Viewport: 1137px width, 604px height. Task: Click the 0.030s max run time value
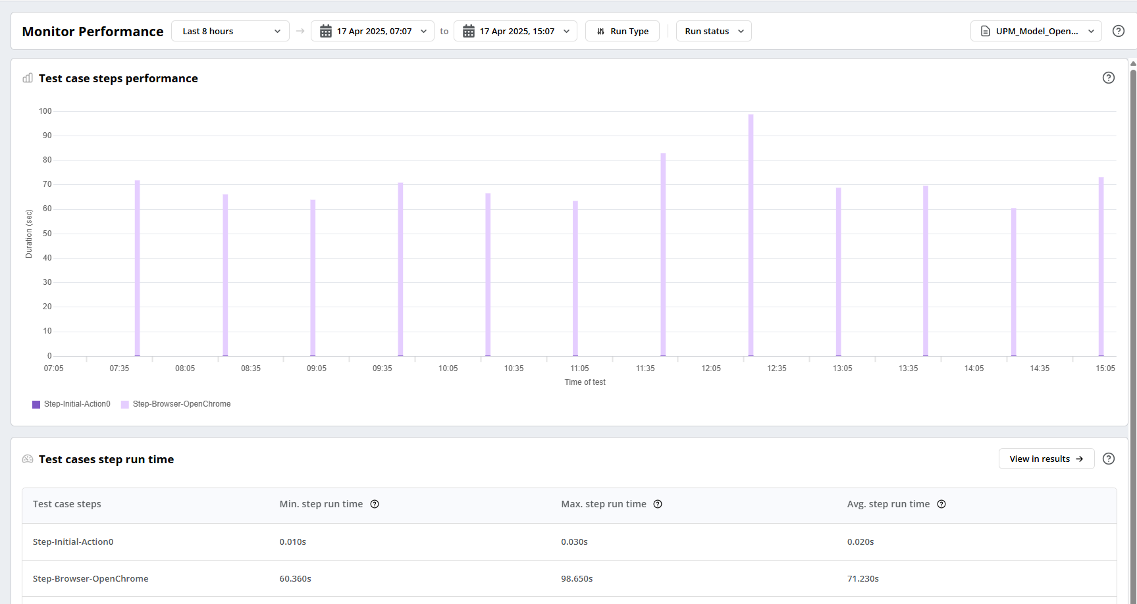[574, 542]
